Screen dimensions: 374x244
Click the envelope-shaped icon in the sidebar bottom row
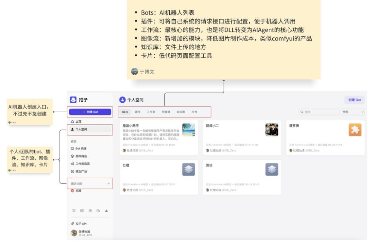[x=82, y=211]
